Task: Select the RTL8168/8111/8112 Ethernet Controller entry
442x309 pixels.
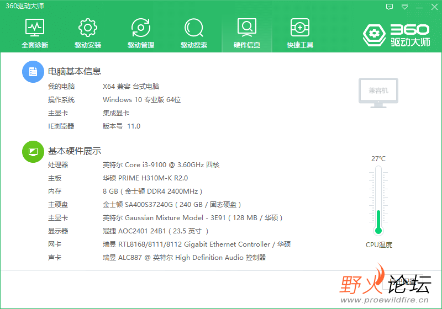Action: [197, 244]
